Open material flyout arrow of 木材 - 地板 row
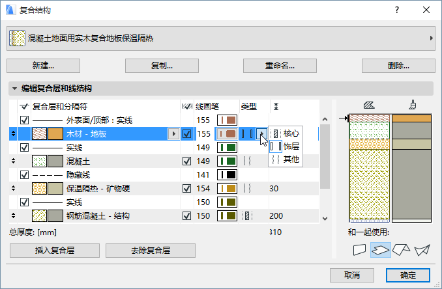The image size is (442, 289). click(173, 133)
